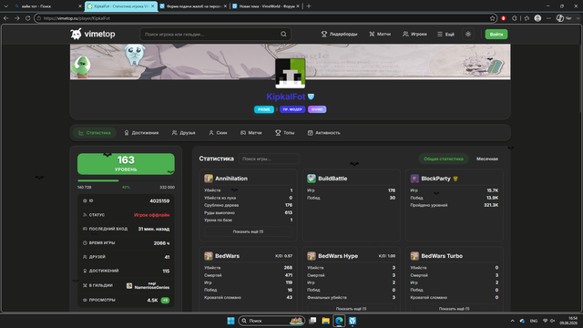Viewport: 583px width, 328px height.
Task: Open the Топы tab
Action: tap(285, 133)
